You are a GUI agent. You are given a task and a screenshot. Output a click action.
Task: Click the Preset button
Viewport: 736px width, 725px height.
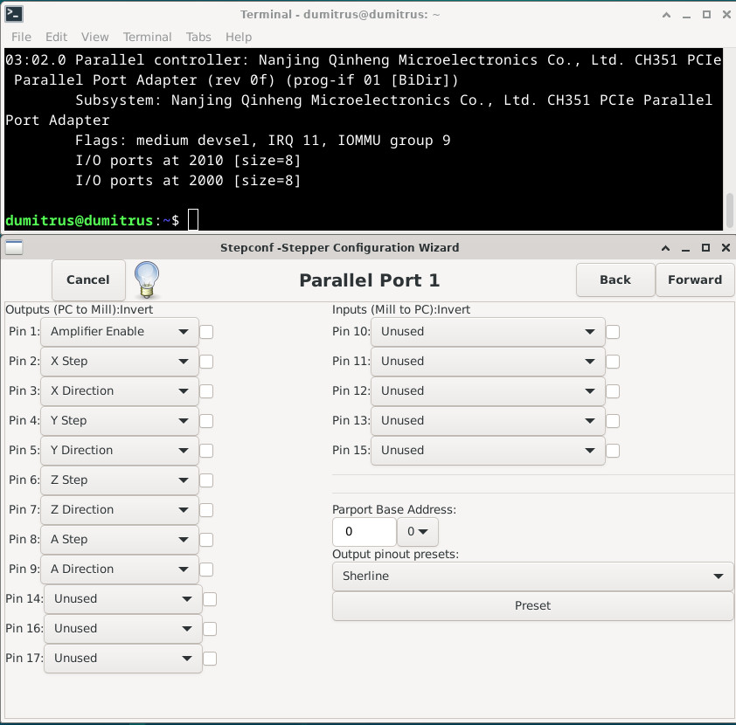pos(532,606)
